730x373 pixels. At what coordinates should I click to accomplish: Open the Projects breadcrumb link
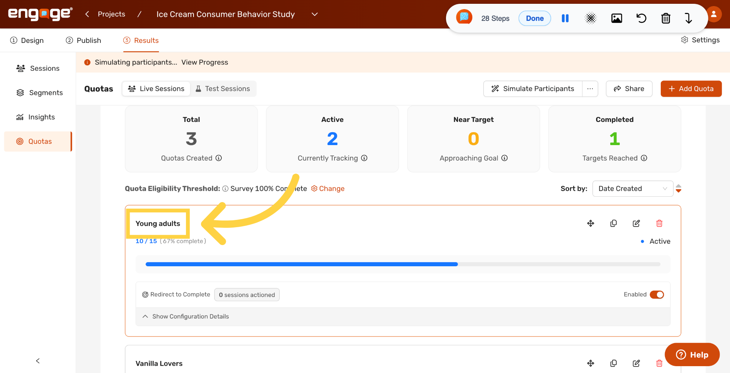point(111,14)
